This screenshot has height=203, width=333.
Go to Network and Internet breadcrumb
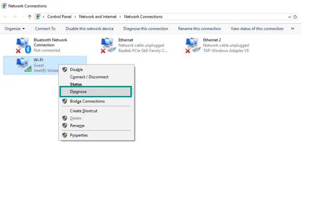pyautogui.click(x=97, y=17)
